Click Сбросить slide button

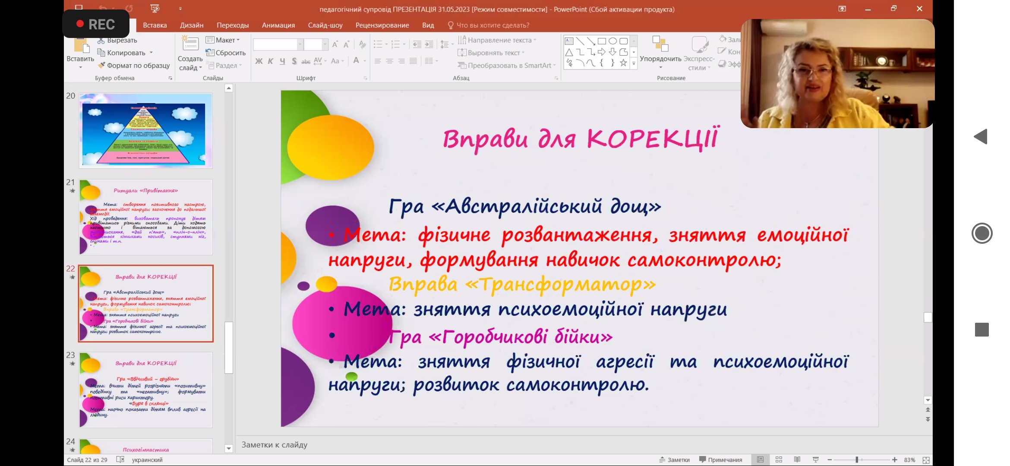(x=226, y=53)
